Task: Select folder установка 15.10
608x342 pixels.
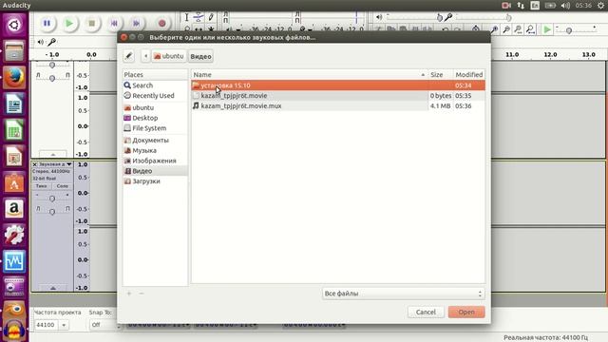Action: [x=338, y=85]
